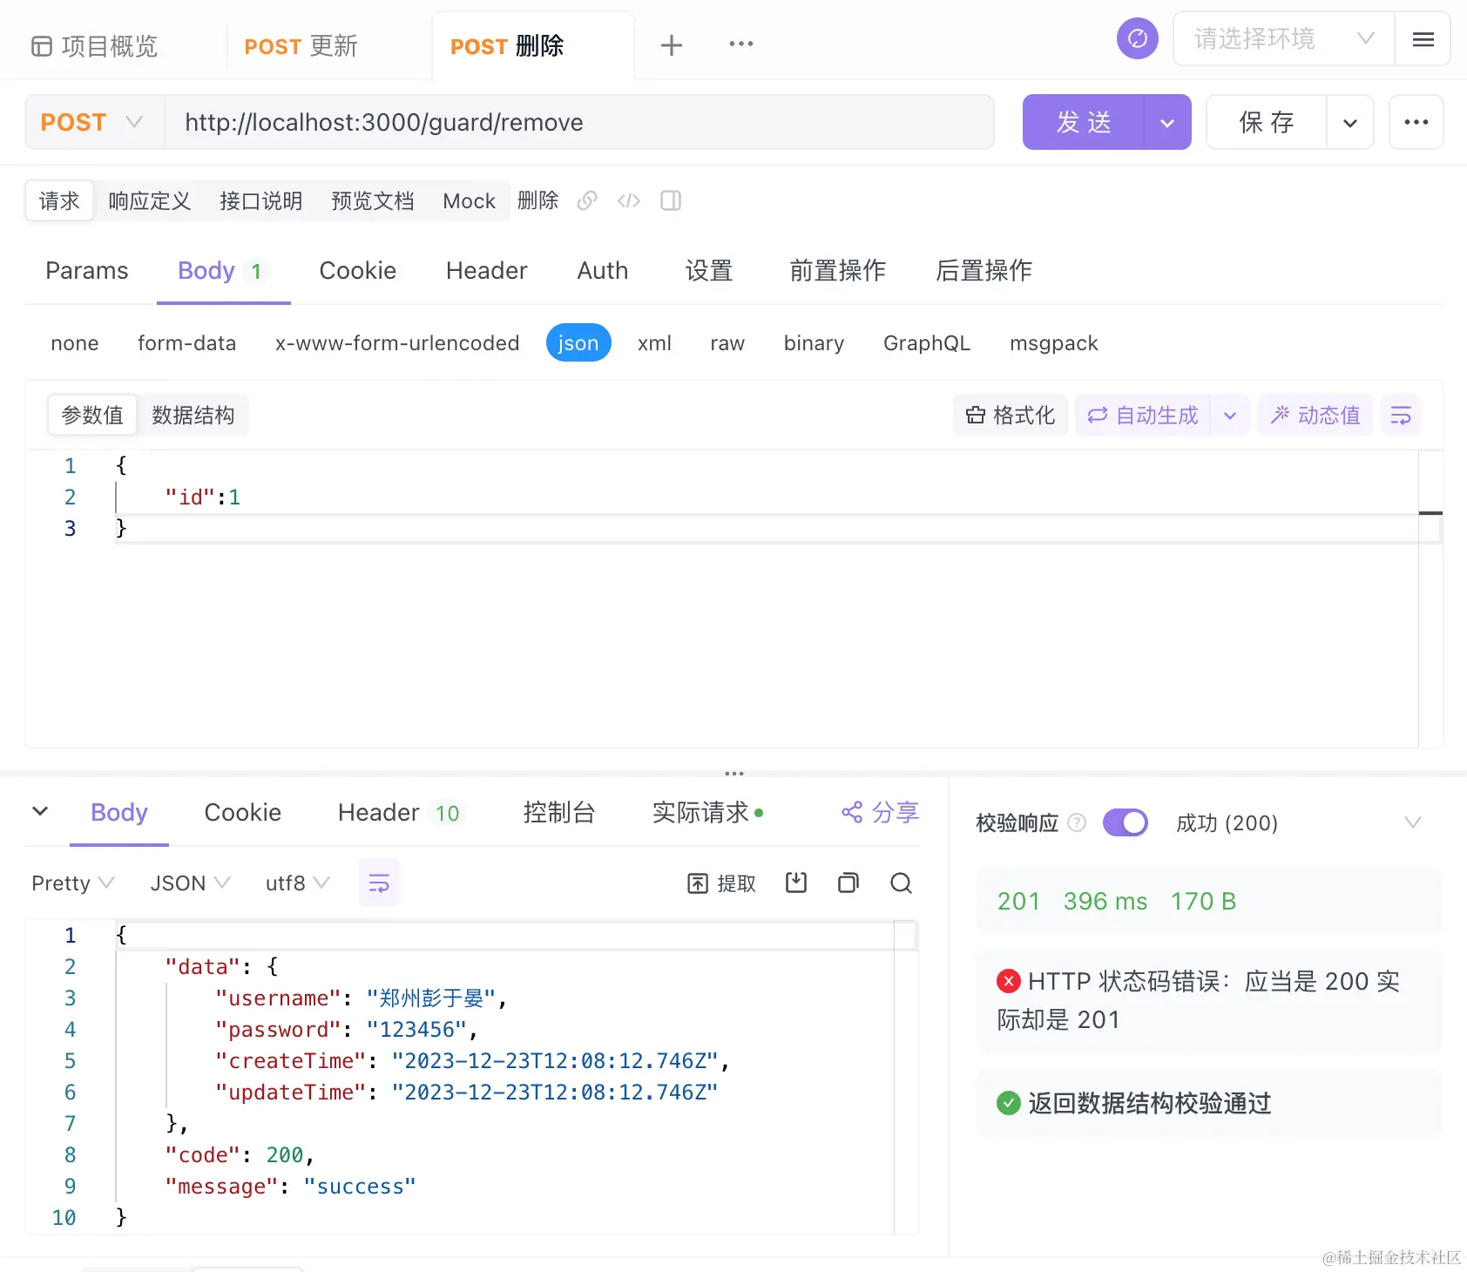Image resolution: width=1467 pixels, height=1272 pixels.
Task: Switch to 数据结构 view
Action: pyautogui.click(x=193, y=416)
